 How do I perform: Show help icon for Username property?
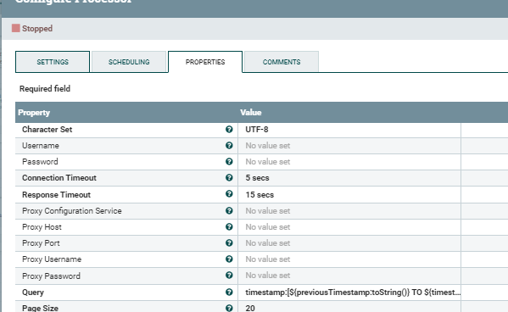tap(229, 146)
